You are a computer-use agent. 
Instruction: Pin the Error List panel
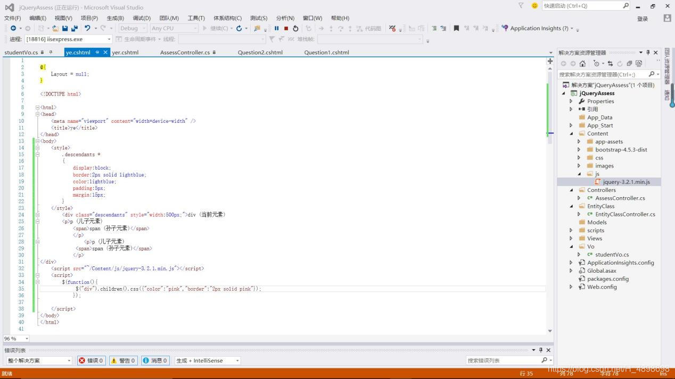click(x=541, y=350)
